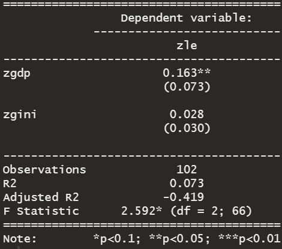The width and height of the screenshot is (282, 249).
Task: Select the Adjusted R2 label
Action: point(41,197)
